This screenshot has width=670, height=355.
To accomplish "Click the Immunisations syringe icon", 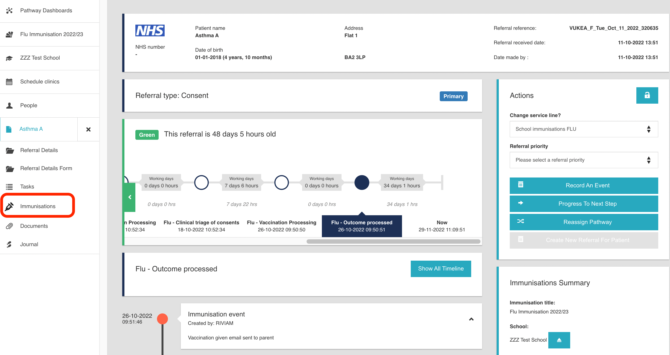I will pyautogui.click(x=9, y=206).
